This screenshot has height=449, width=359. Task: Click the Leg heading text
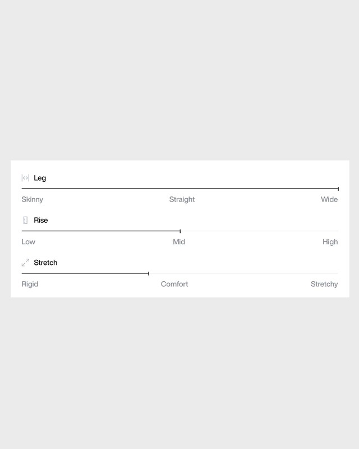coord(40,178)
